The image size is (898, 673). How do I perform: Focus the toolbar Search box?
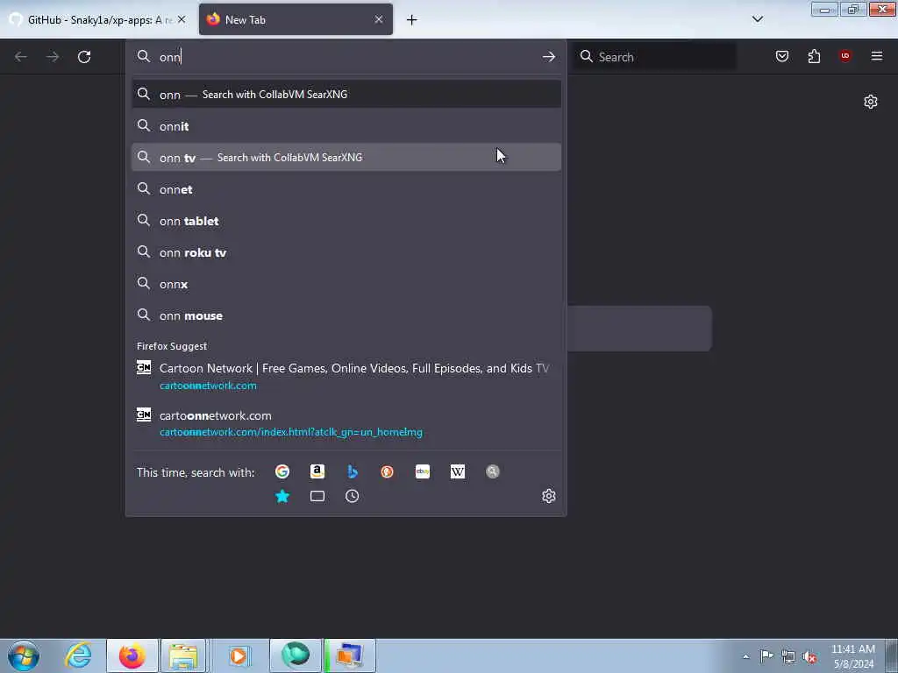tap(655, 57)
